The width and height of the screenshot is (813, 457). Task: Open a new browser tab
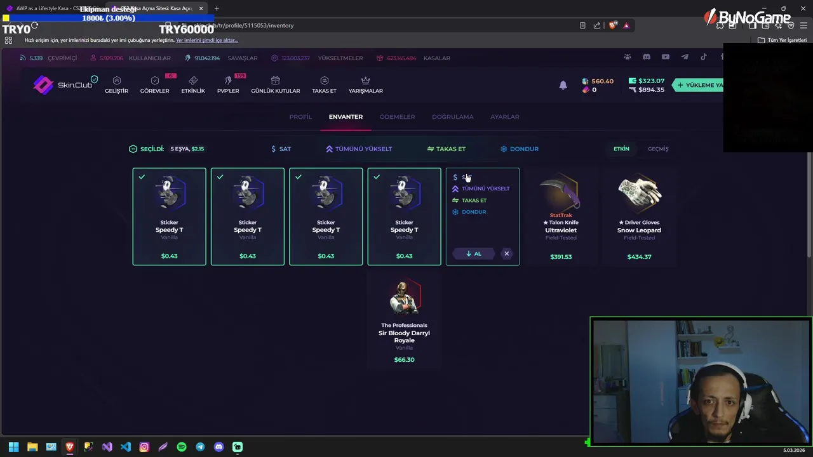pyautogui.click(x=217, y=8)
